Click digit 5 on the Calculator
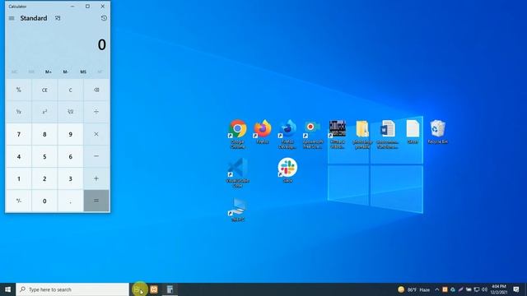 [44, 156]
